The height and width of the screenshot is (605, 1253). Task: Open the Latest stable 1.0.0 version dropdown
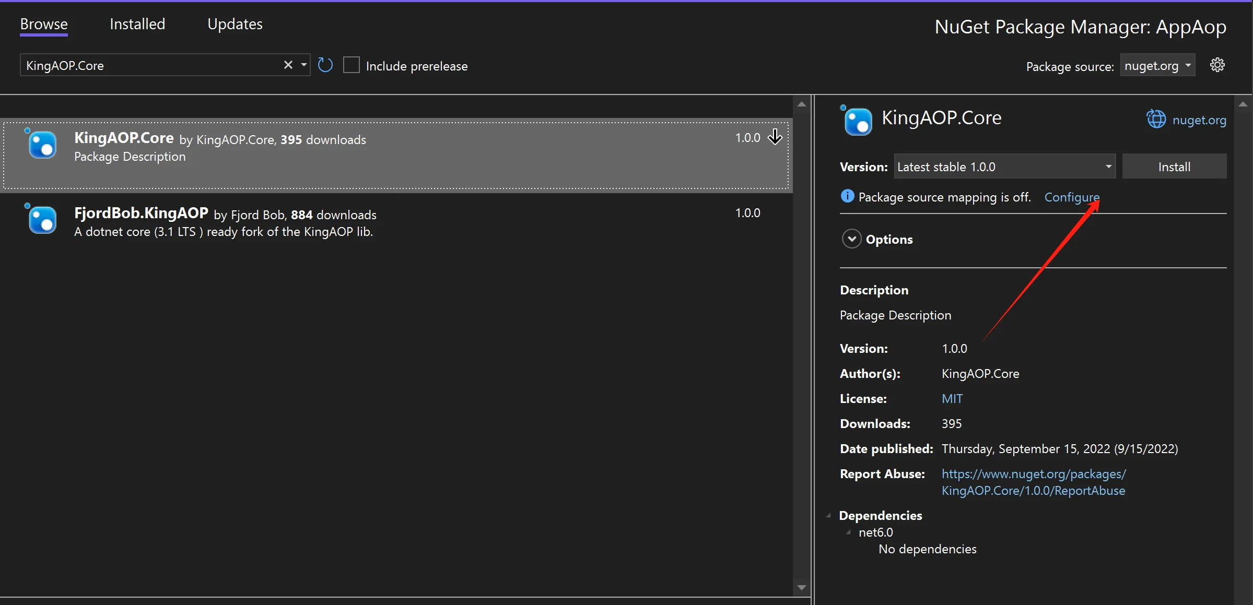pyautogui.click(x=1004, y=167)
